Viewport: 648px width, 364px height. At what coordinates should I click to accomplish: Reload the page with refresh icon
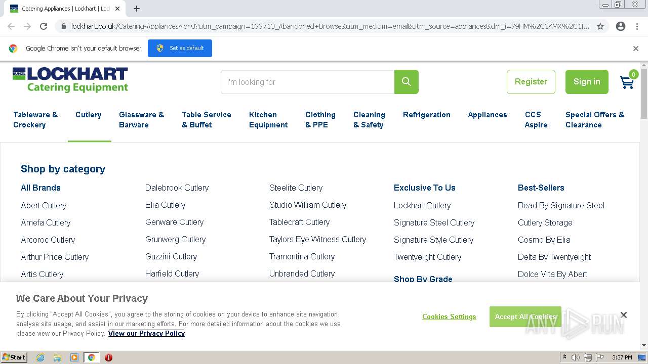click(44, 26)
